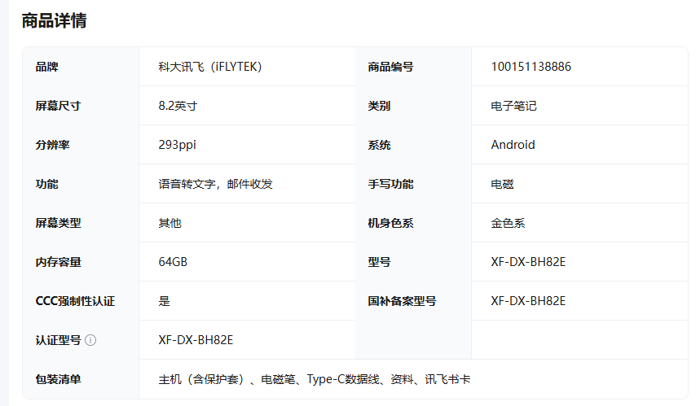Click the 屏幕类型 label

[58, 223]
